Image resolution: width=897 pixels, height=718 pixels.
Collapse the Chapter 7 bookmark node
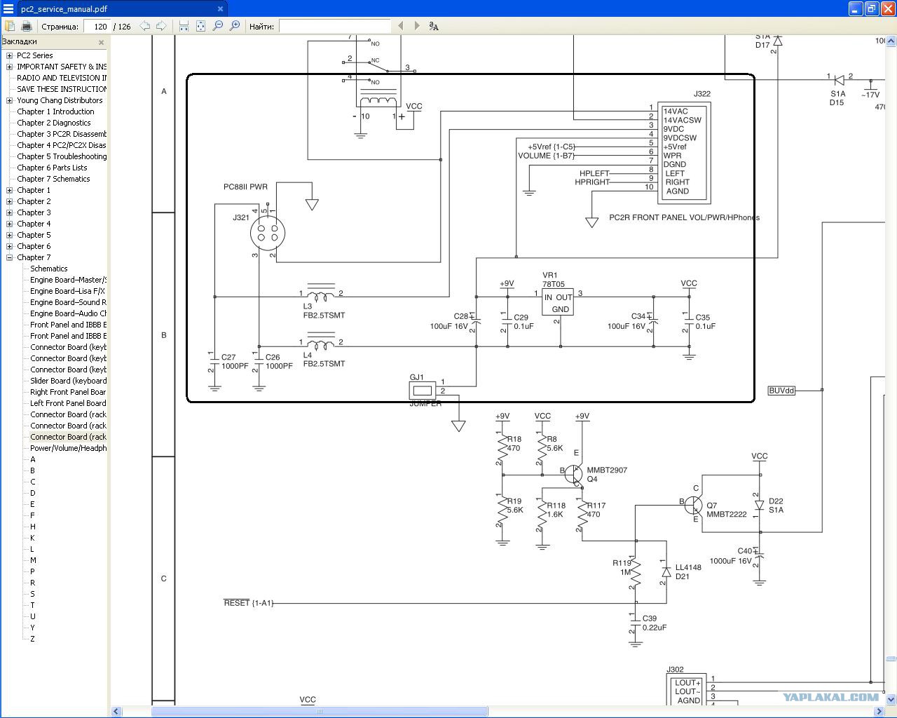click(x=9, y=257)
